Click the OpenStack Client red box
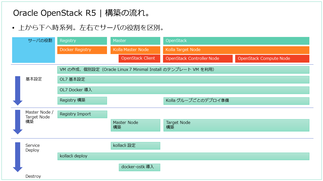Image resolution: width=323 pixels, height=181 pixels. 139,58
